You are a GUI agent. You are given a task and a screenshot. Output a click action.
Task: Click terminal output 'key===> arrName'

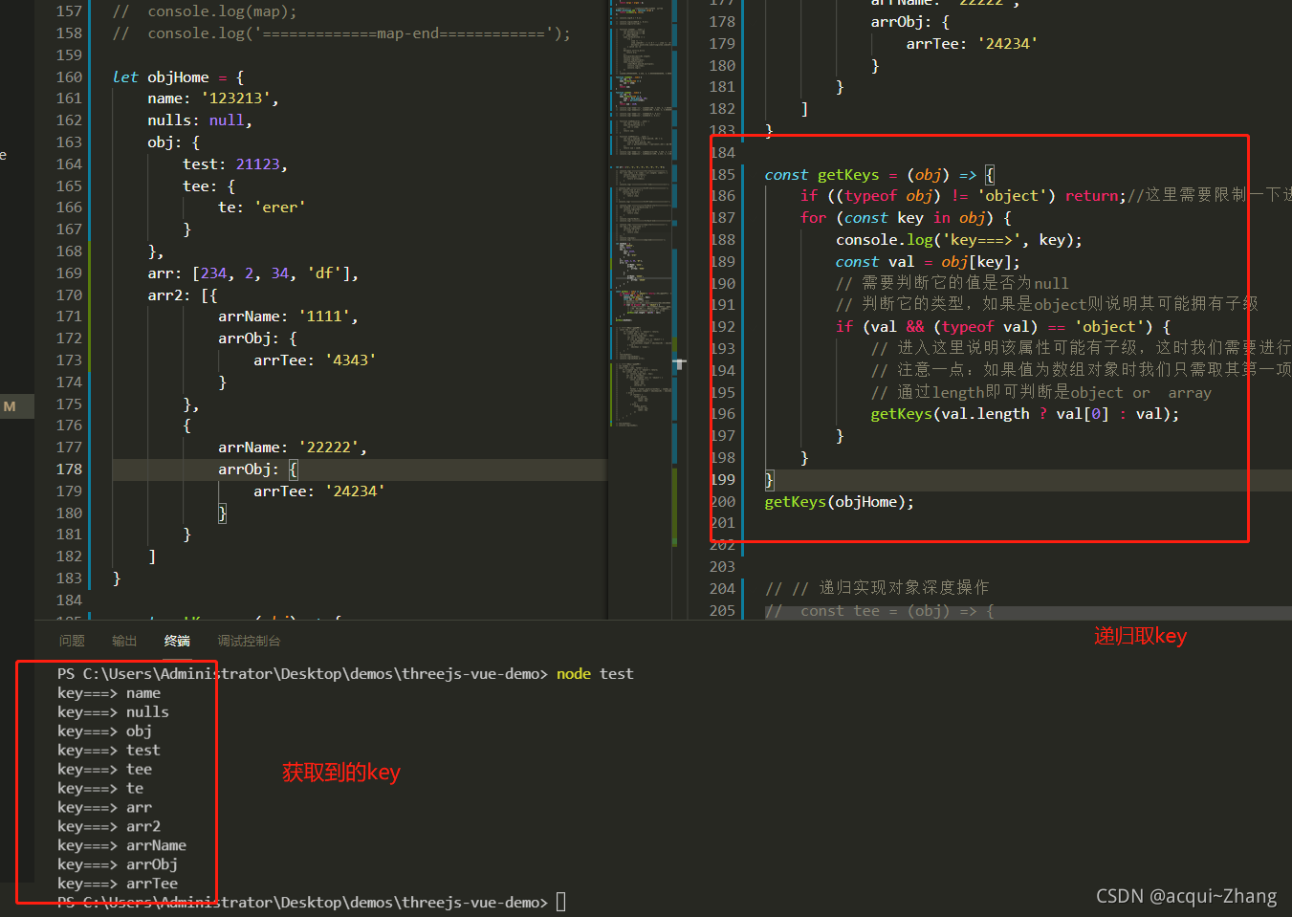(x=122, y=846)
